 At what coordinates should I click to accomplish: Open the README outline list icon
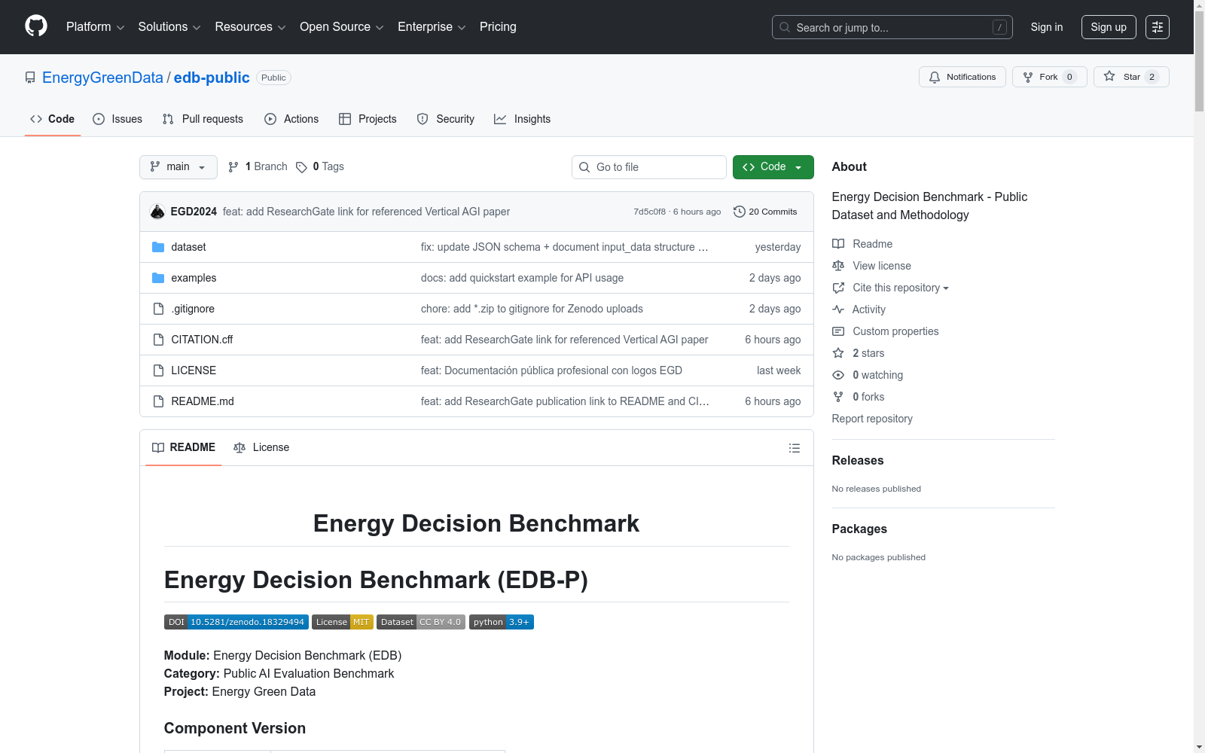pos(795,448)
